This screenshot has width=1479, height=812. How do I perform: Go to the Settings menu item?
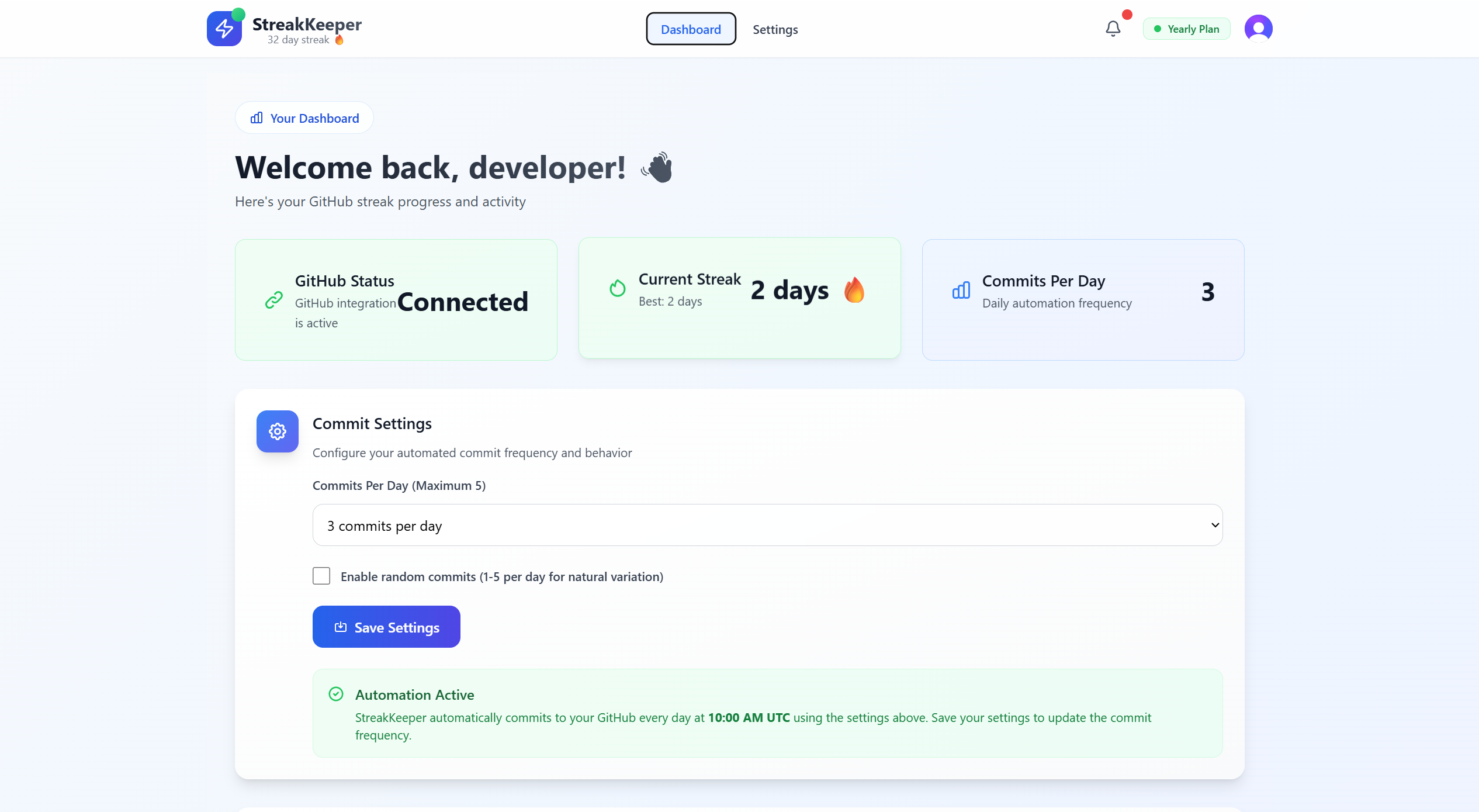(x=775, y=29)
